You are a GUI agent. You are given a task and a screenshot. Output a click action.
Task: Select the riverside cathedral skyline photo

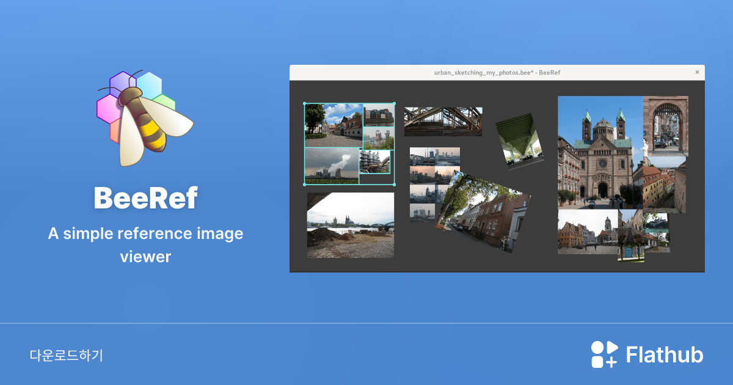click(x=350, y=226)
